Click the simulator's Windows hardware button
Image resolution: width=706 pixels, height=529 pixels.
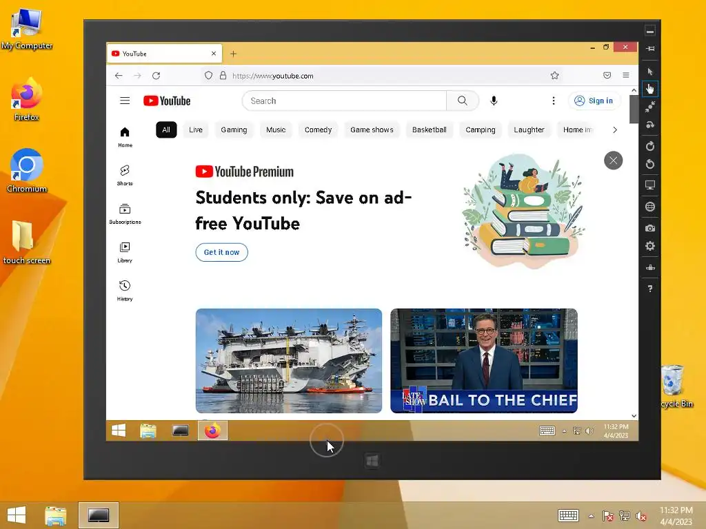[x=372, y=461]
